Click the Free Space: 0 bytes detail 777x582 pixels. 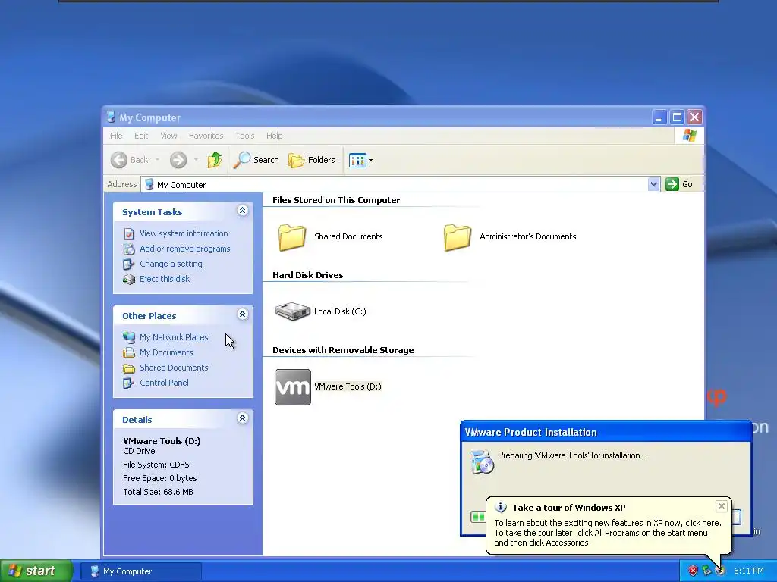click(160, 479)
